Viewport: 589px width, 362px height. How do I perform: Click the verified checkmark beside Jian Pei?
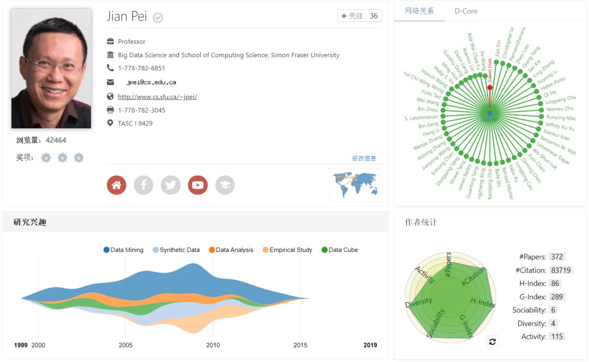pos(158,18)
